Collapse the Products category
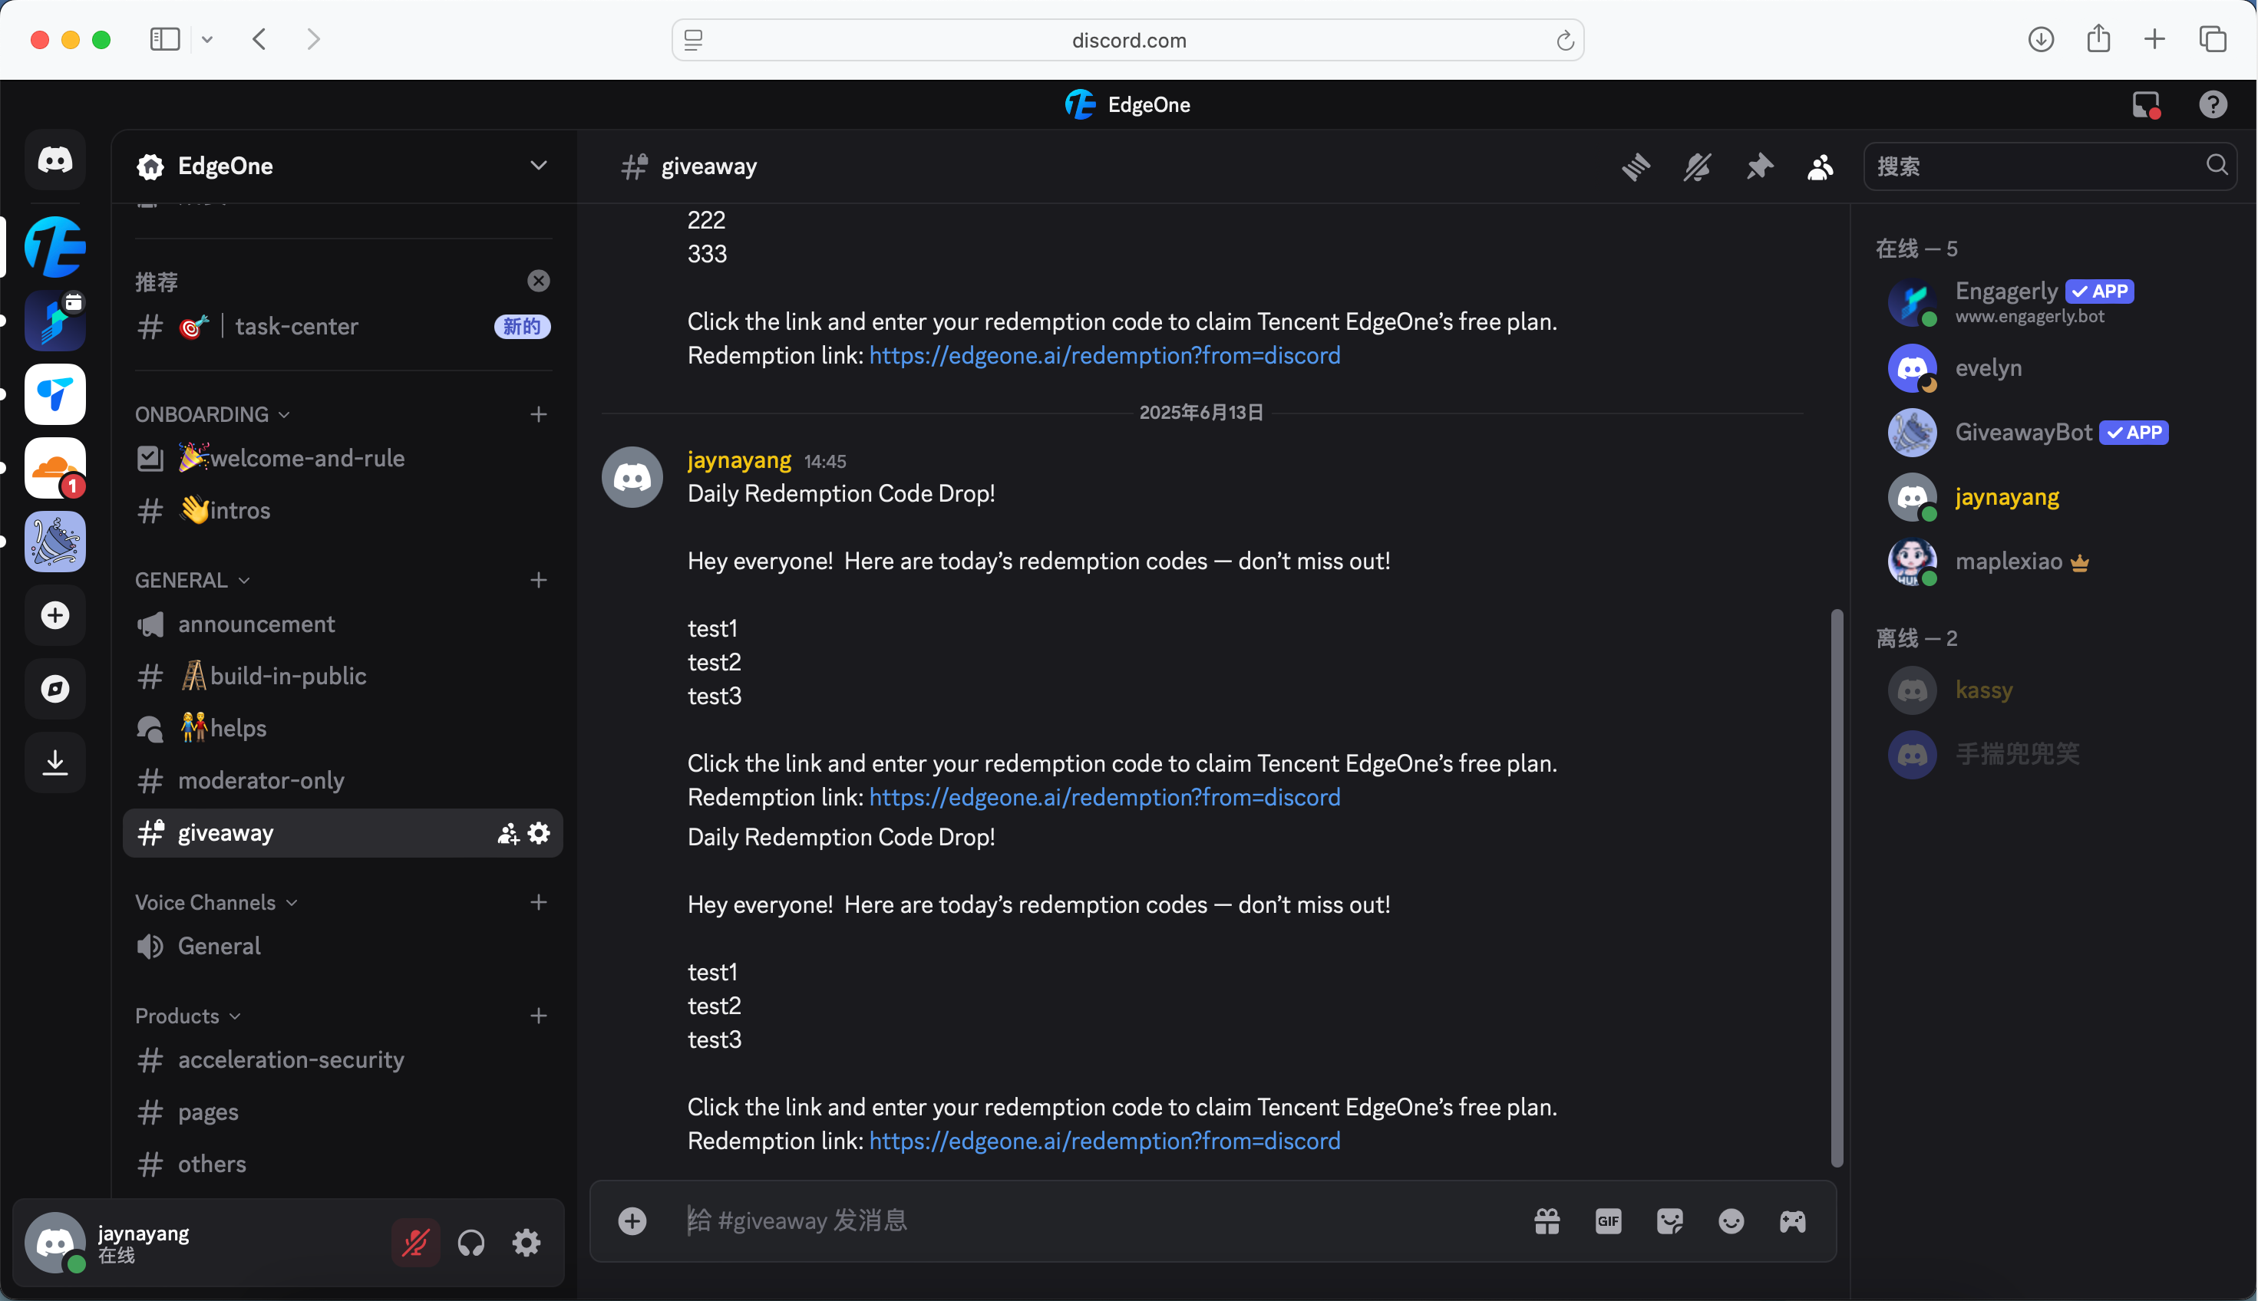The image size is (2258, 1301). (x=188, y=1016)
